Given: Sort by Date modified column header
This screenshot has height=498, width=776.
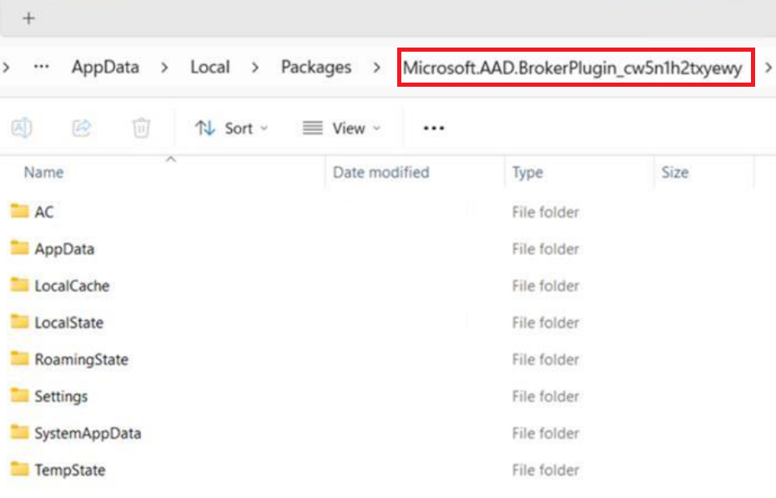Looking at the screenshot, I should [381, 172].
